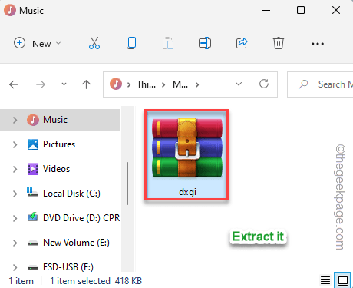Screen dimensions: 353x288
Task: Maximize the Music window
Action: tap(301, 11)
